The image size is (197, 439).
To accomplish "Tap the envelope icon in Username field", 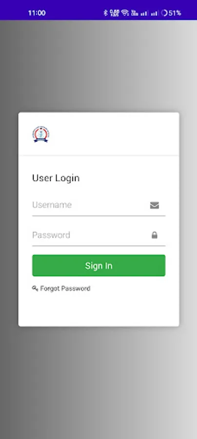I will 155,205.
